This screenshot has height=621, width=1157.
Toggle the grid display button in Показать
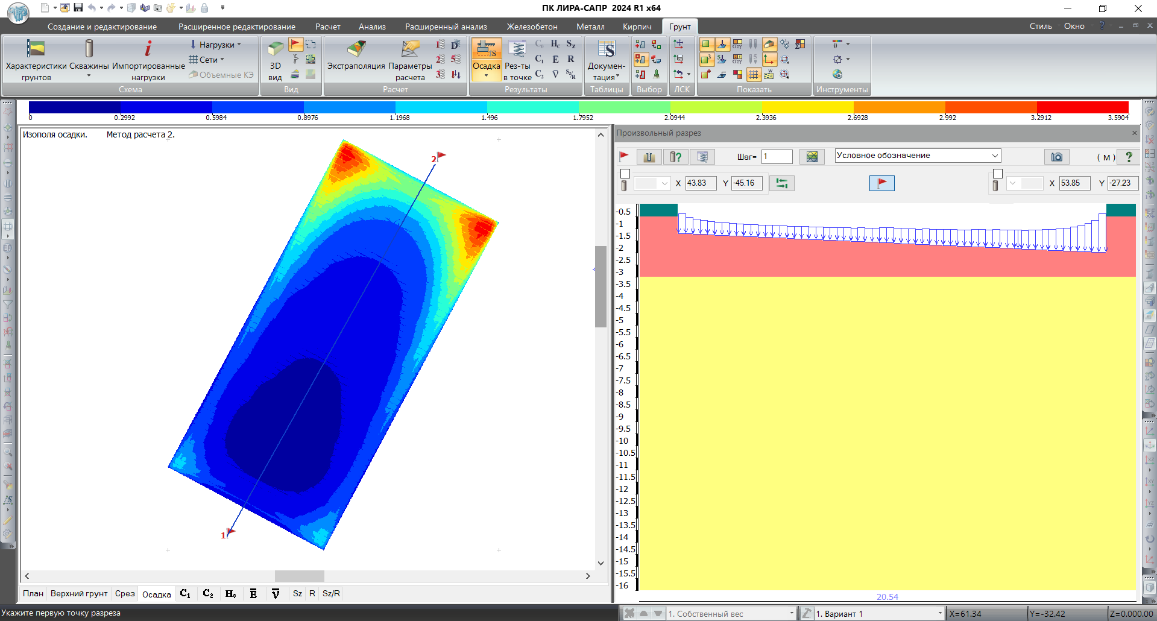click(754, 75)
